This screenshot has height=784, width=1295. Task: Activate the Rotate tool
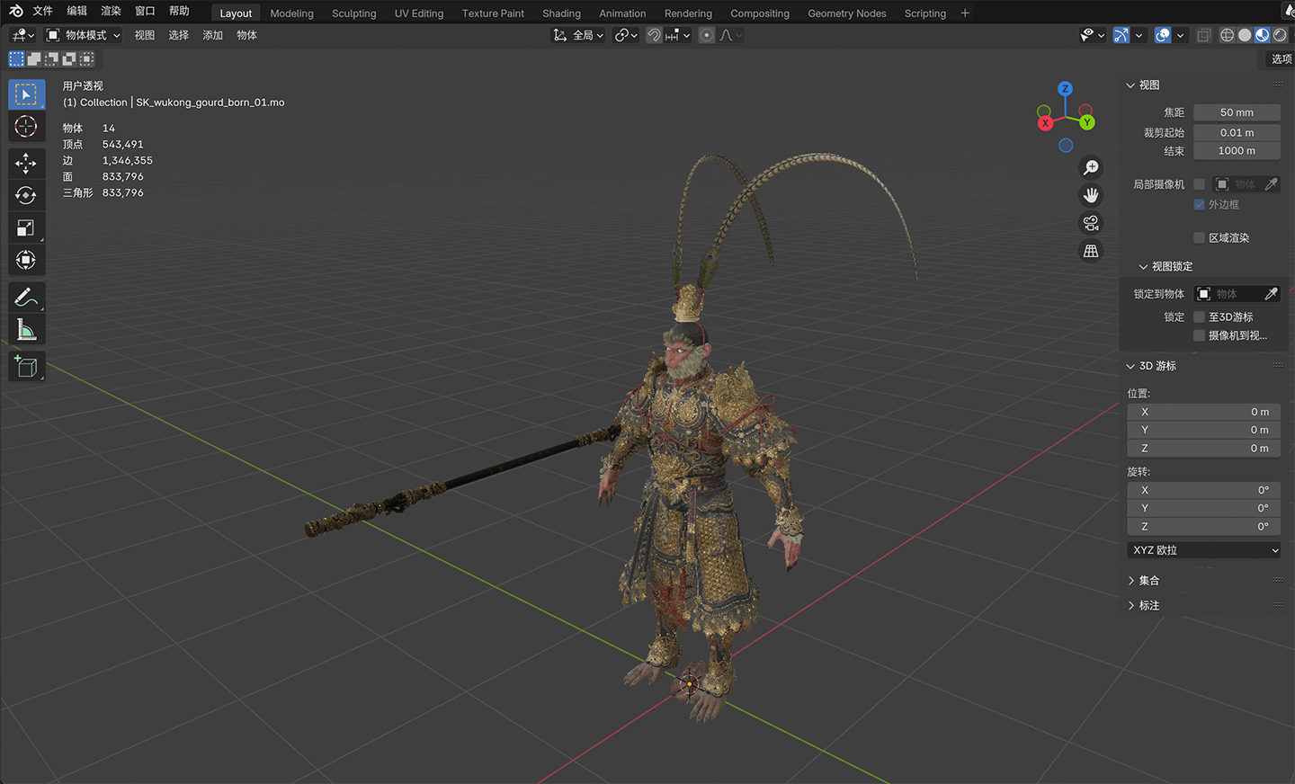tap(26, 195)
